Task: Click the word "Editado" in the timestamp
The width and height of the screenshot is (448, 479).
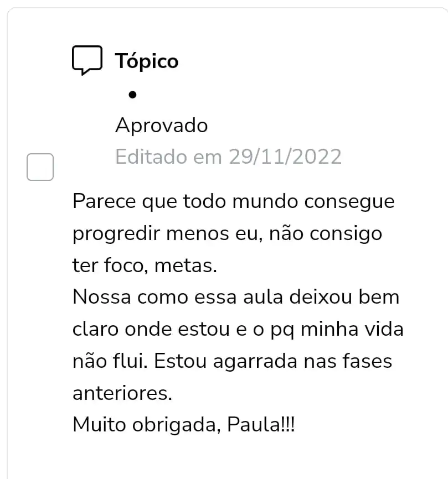Action: pos(151,157)
